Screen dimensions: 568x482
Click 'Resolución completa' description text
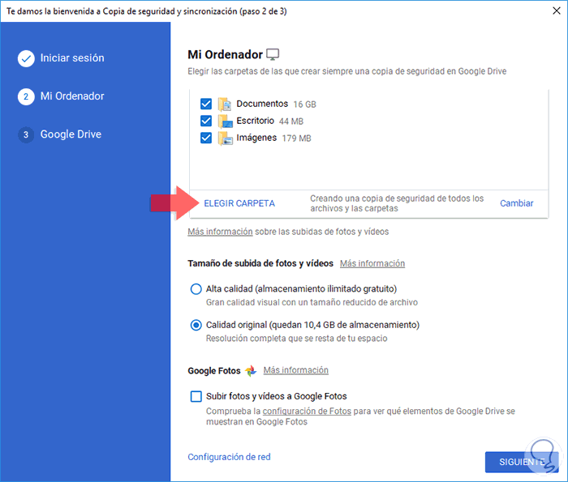[297, 339]
